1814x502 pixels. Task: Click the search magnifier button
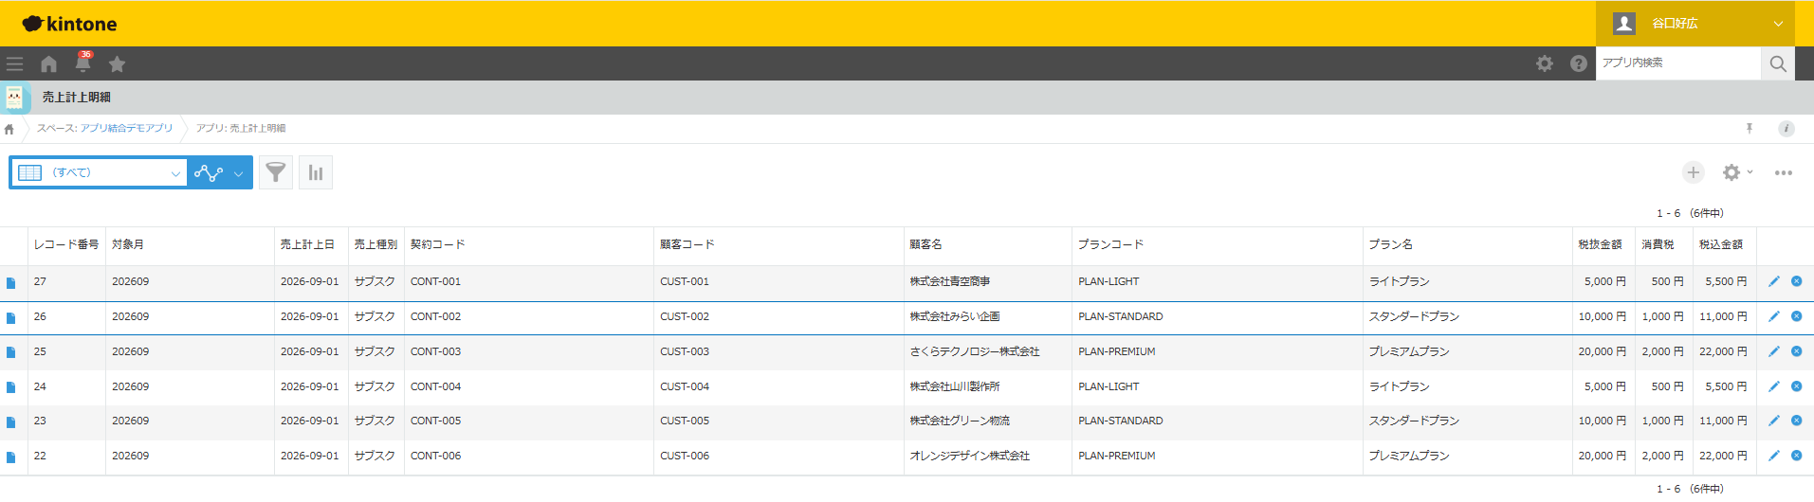[x=1777, y=63]
